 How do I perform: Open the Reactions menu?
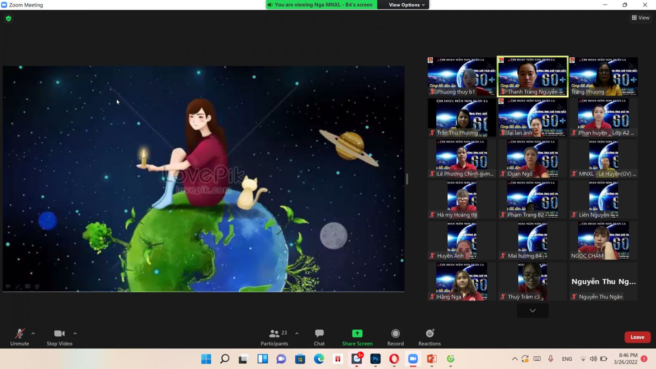coord(429,337)
